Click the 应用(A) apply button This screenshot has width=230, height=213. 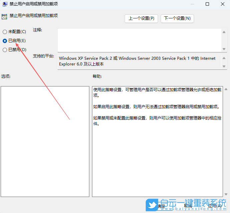click(215, 206)
